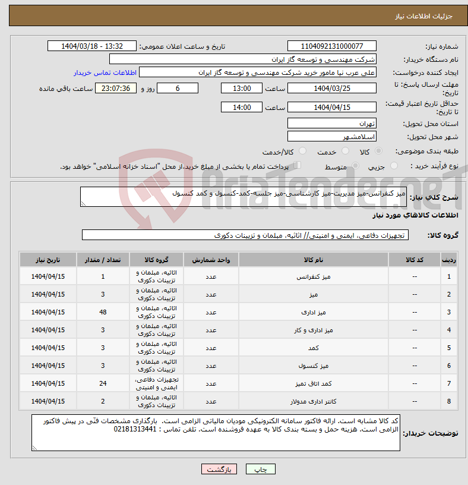Click the چاپ print button
This screenshot has height=485, width=468.
[260, 469]
